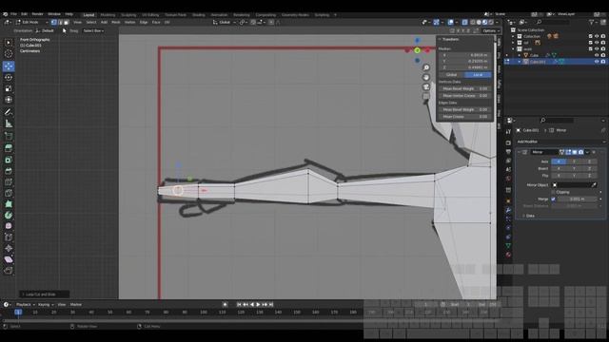Viewport: 609px width, 342px height.
Task: Switch to the Shading workspace tab
Action: [x=199, y=15]
